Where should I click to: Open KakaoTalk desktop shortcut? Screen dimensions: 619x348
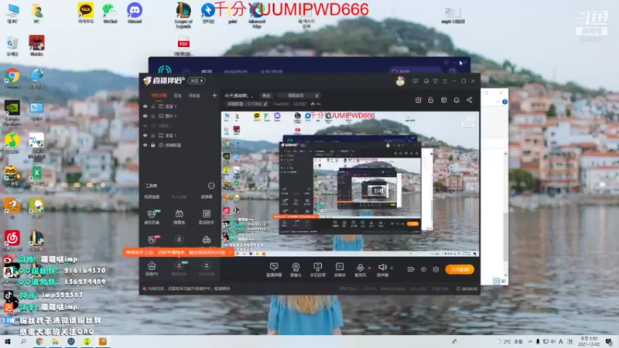point(86,13)
